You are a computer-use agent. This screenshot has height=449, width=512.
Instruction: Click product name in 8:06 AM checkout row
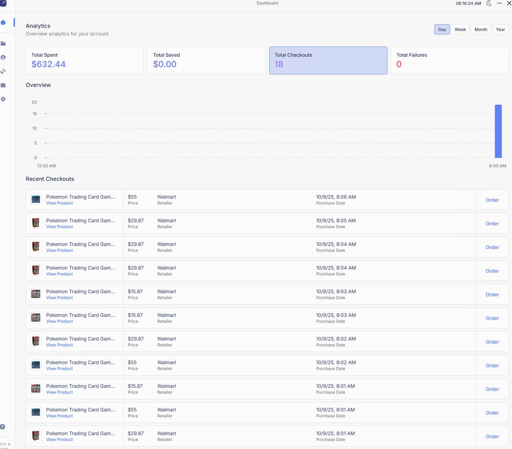tap(81, 197)
